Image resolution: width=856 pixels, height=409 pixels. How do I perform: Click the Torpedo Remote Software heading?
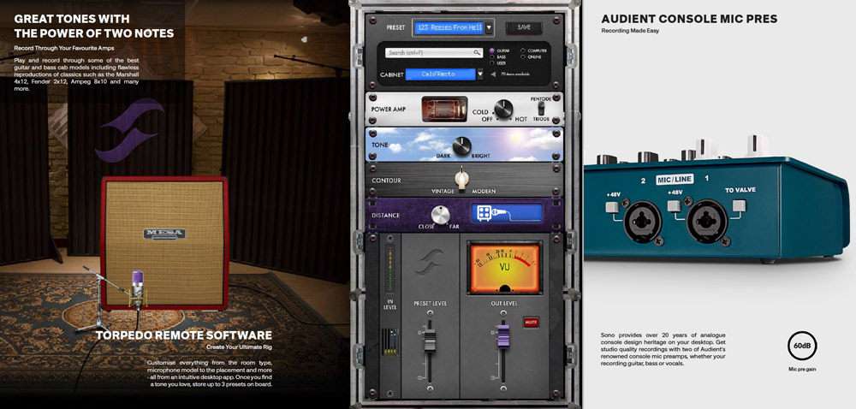point(184,335)
